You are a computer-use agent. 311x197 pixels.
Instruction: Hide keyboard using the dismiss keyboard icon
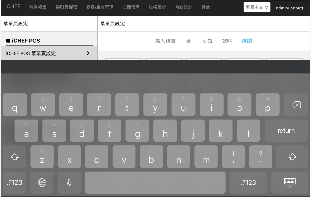[289, 182]
